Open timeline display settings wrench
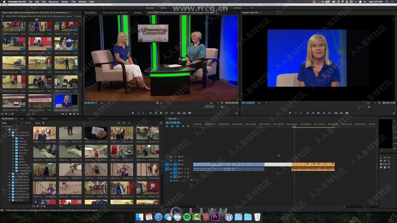 (x=188, y=126)
